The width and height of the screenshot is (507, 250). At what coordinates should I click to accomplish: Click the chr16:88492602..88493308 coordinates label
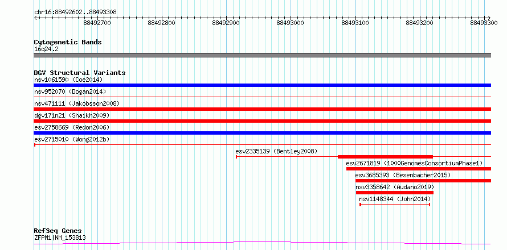coord(75,13)
